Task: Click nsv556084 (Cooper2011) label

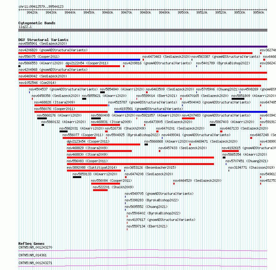Action: point(111,181)
